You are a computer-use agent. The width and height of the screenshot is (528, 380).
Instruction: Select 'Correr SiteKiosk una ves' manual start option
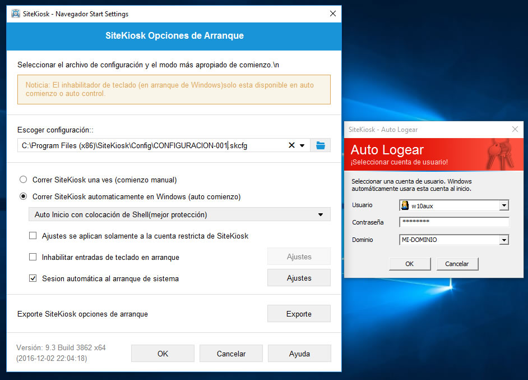(x=23, y=180)
